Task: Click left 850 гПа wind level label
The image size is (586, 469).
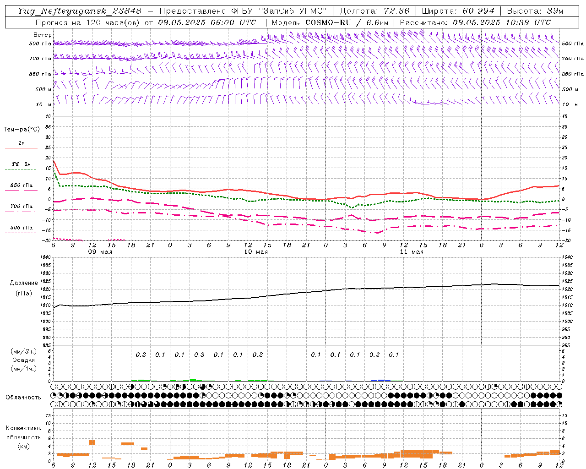Action: (x=40, y=74)
